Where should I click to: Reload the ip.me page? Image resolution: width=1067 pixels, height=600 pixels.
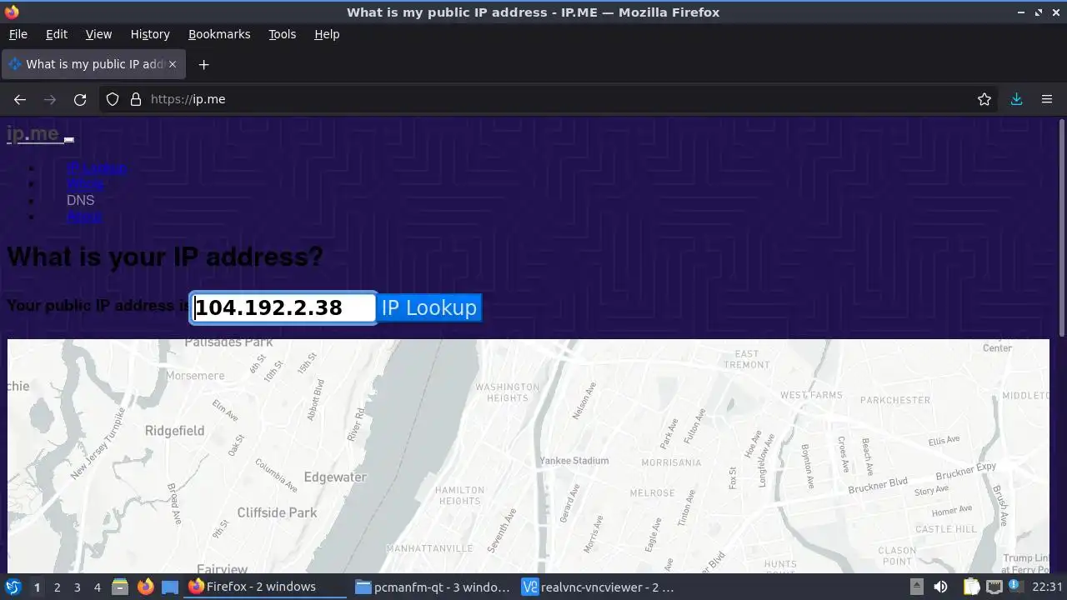coord(80,99)
